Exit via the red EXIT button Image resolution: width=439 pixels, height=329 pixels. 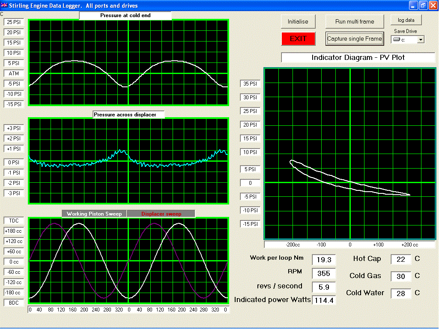click(x=298, y=39)
